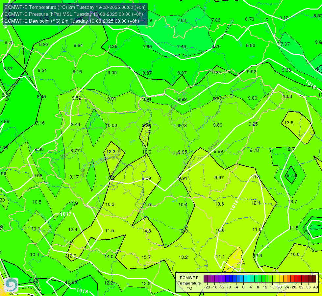Click the 9.53 temperature value
Image resolution: width=322 pixels, height=296 pixels.
tap(38, 176)
